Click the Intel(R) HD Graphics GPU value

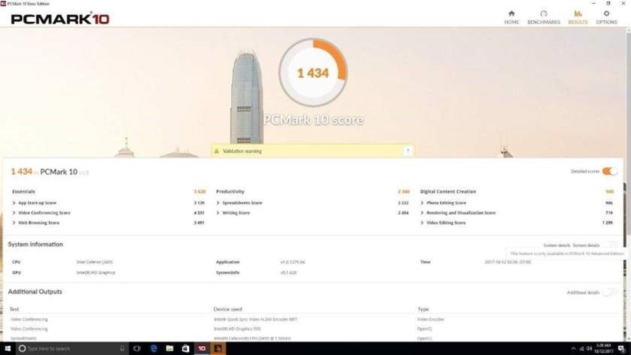pyautogui.click(x=96, y=273)
